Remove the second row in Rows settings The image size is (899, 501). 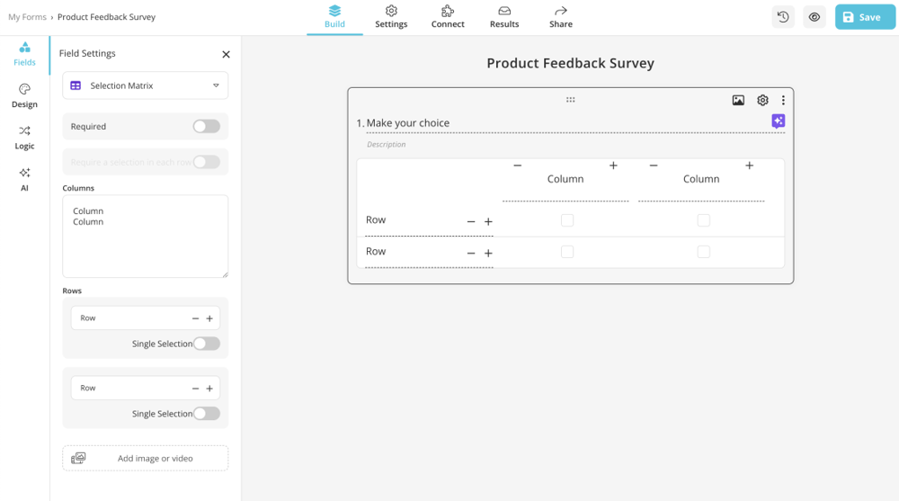[195, 389]
